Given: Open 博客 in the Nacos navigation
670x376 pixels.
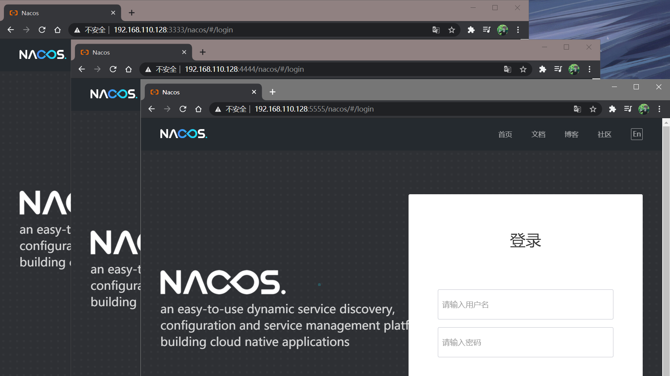Looking at the screenshot, I should tap(571, 135).
